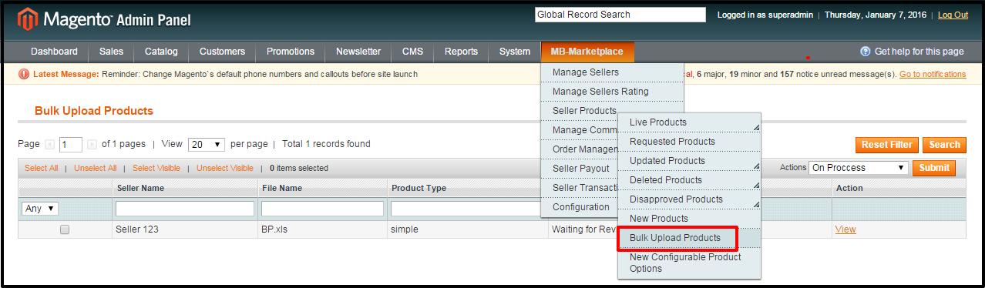The width and height of the screenshot is (985, 288).
Task: Open the Customers menu
Action: click(x=222, y=52)
